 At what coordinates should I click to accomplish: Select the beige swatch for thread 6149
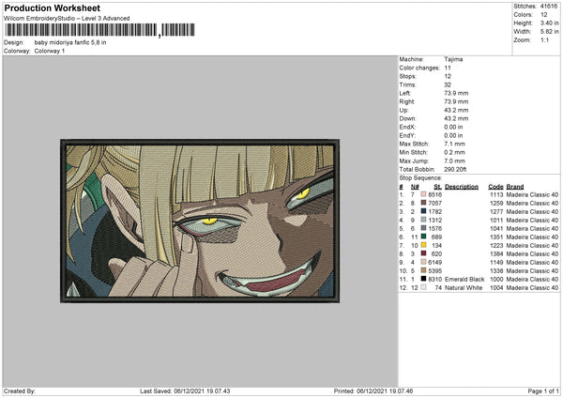click(x=423, y=262)
